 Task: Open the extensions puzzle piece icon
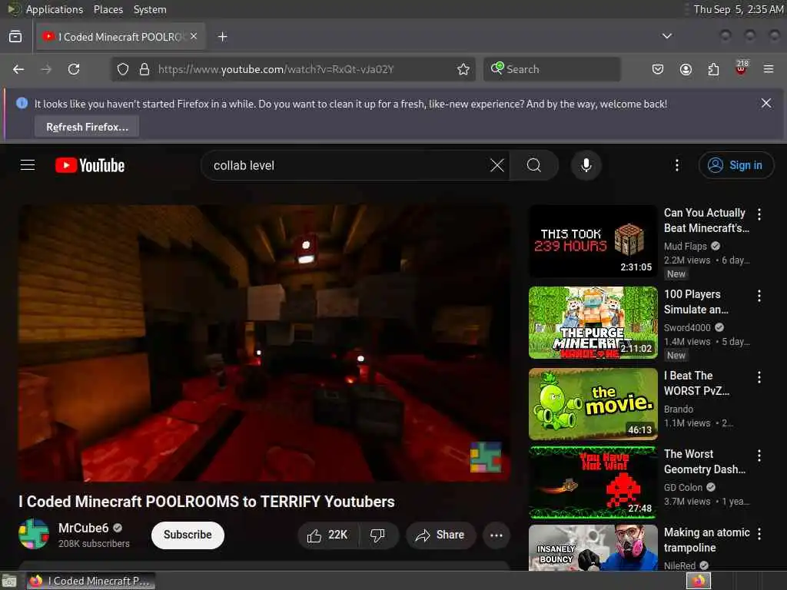click(713, 69)
